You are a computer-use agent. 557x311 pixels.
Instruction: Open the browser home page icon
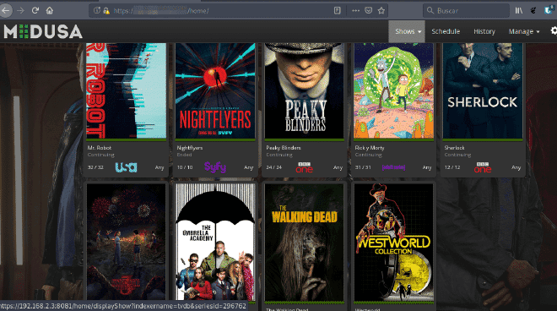[50, 11]
